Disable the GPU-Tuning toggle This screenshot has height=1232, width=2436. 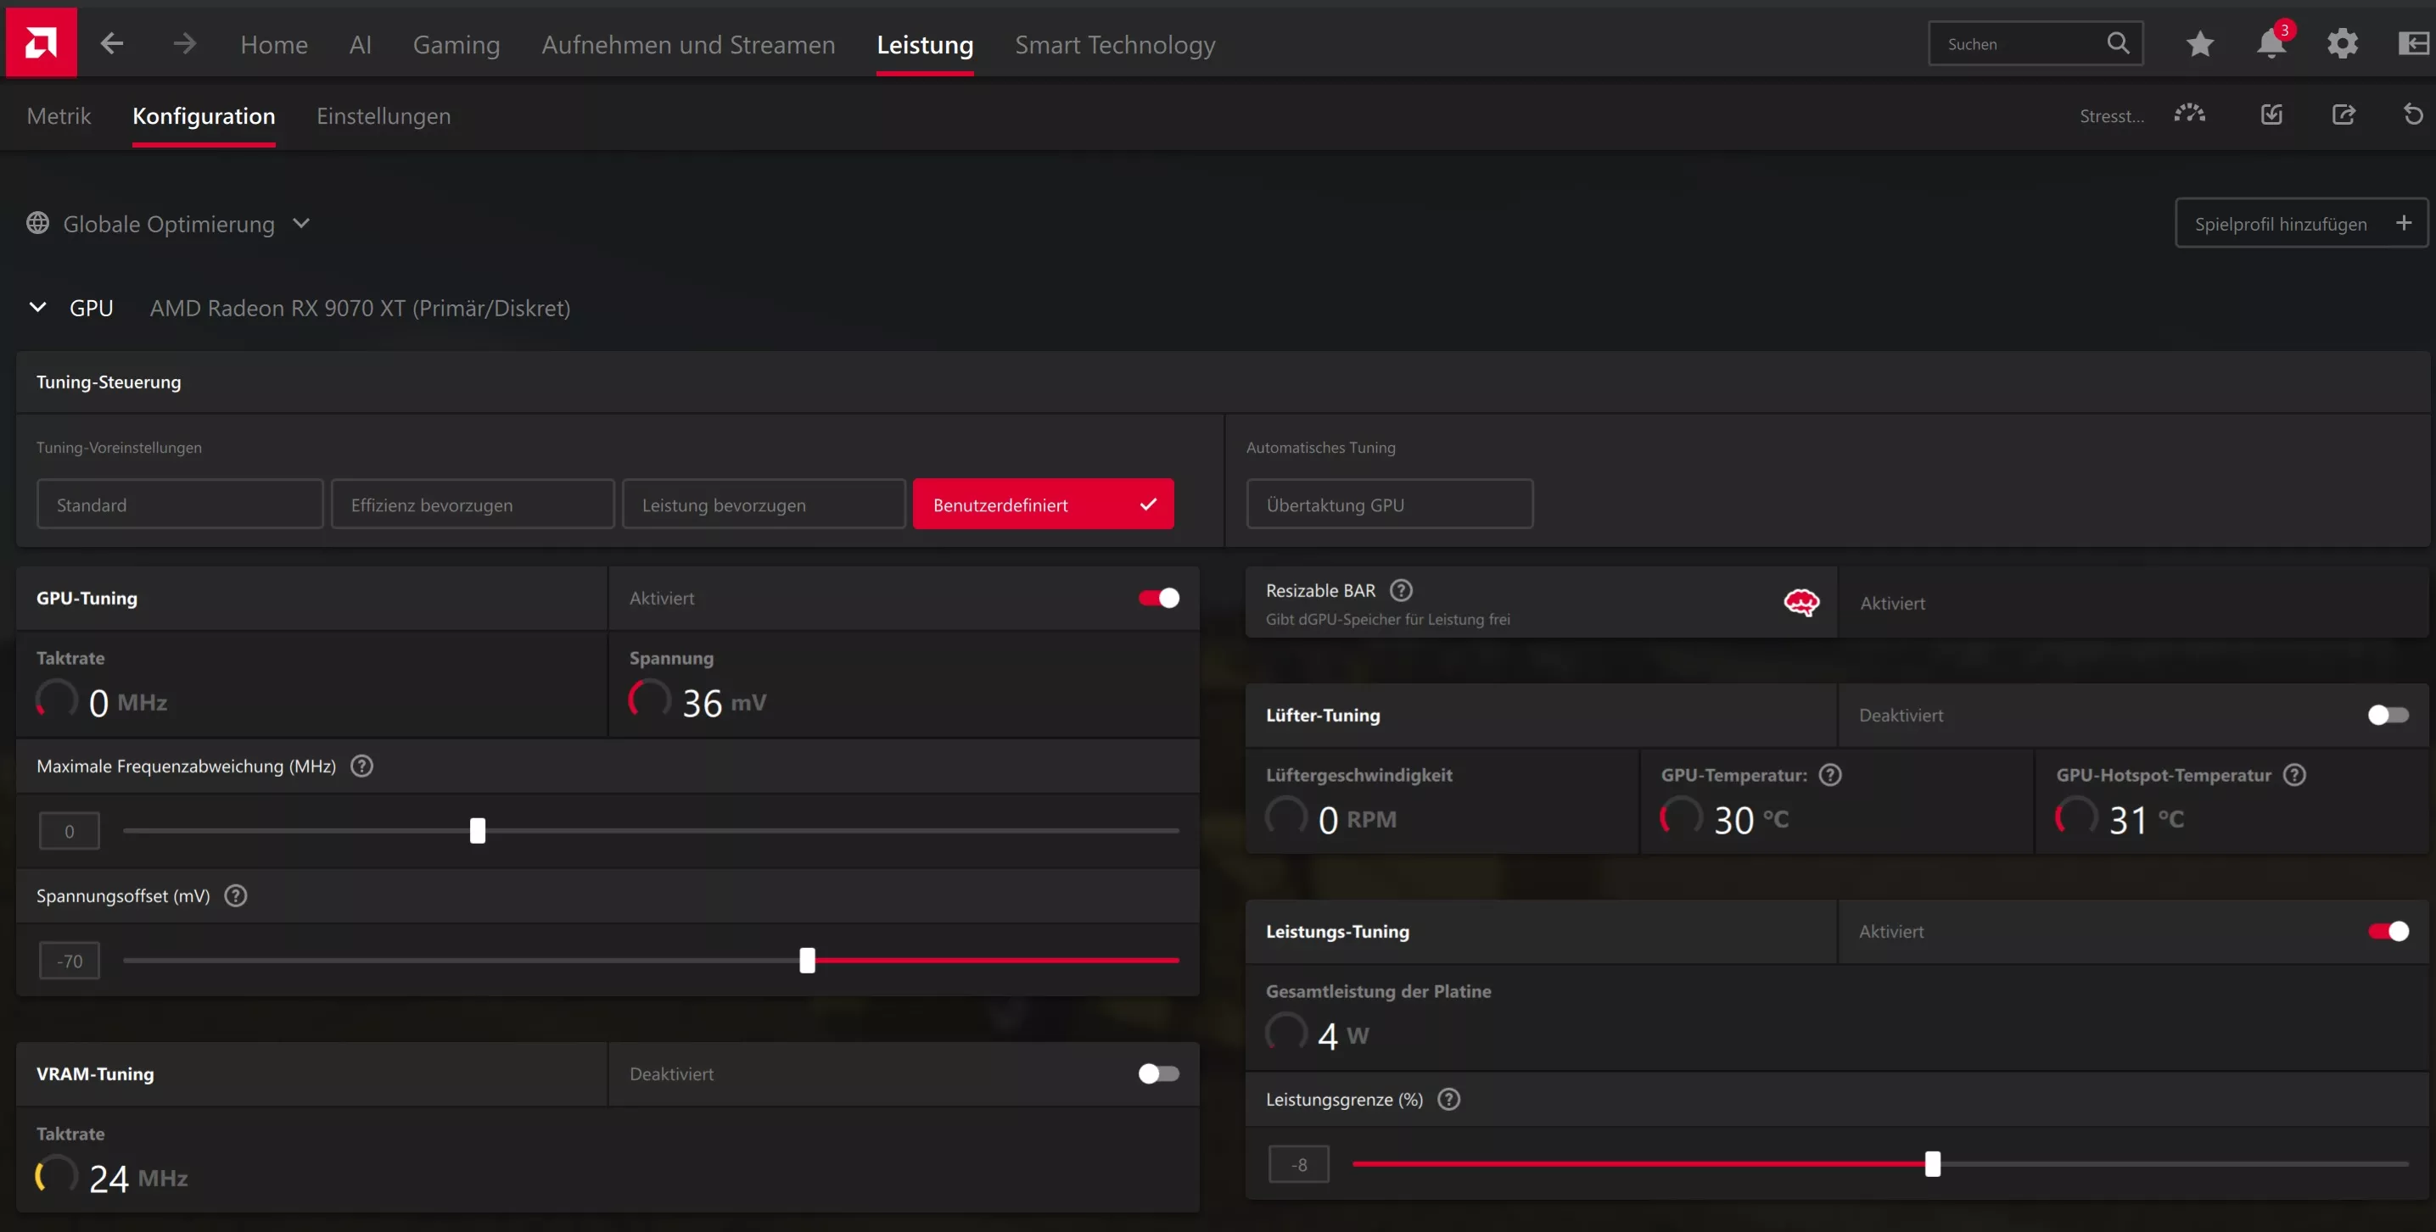tap(1158, 598)
